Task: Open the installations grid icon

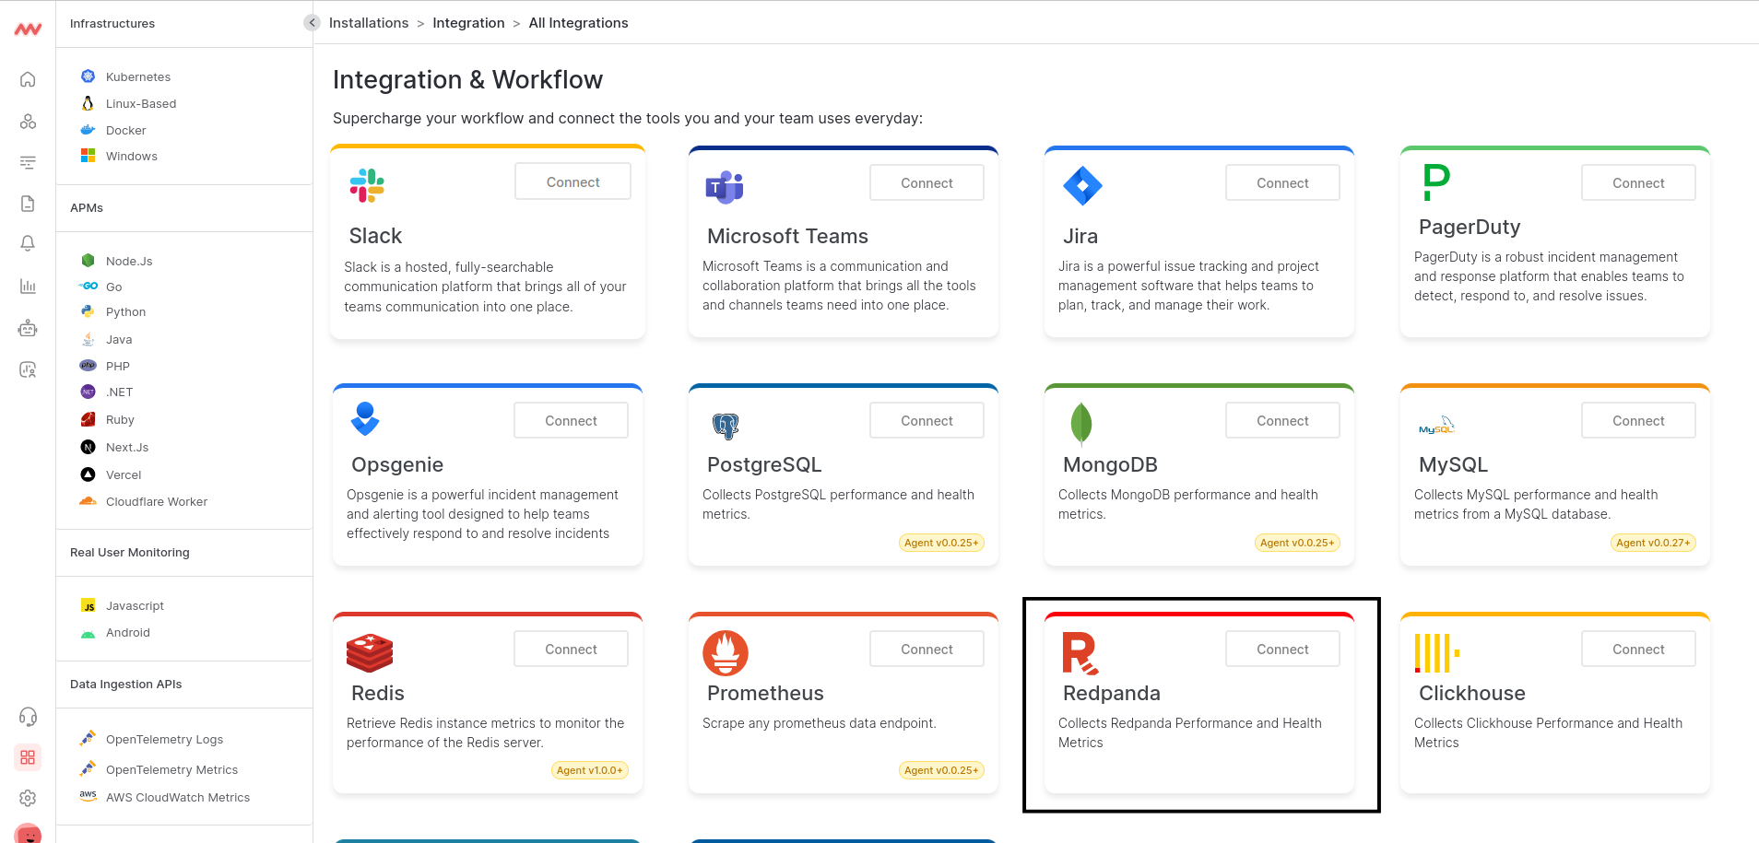Action: tap(28, 757)
